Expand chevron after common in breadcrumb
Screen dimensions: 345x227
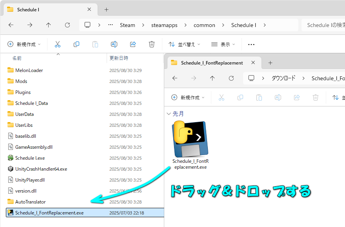[223, 25]
